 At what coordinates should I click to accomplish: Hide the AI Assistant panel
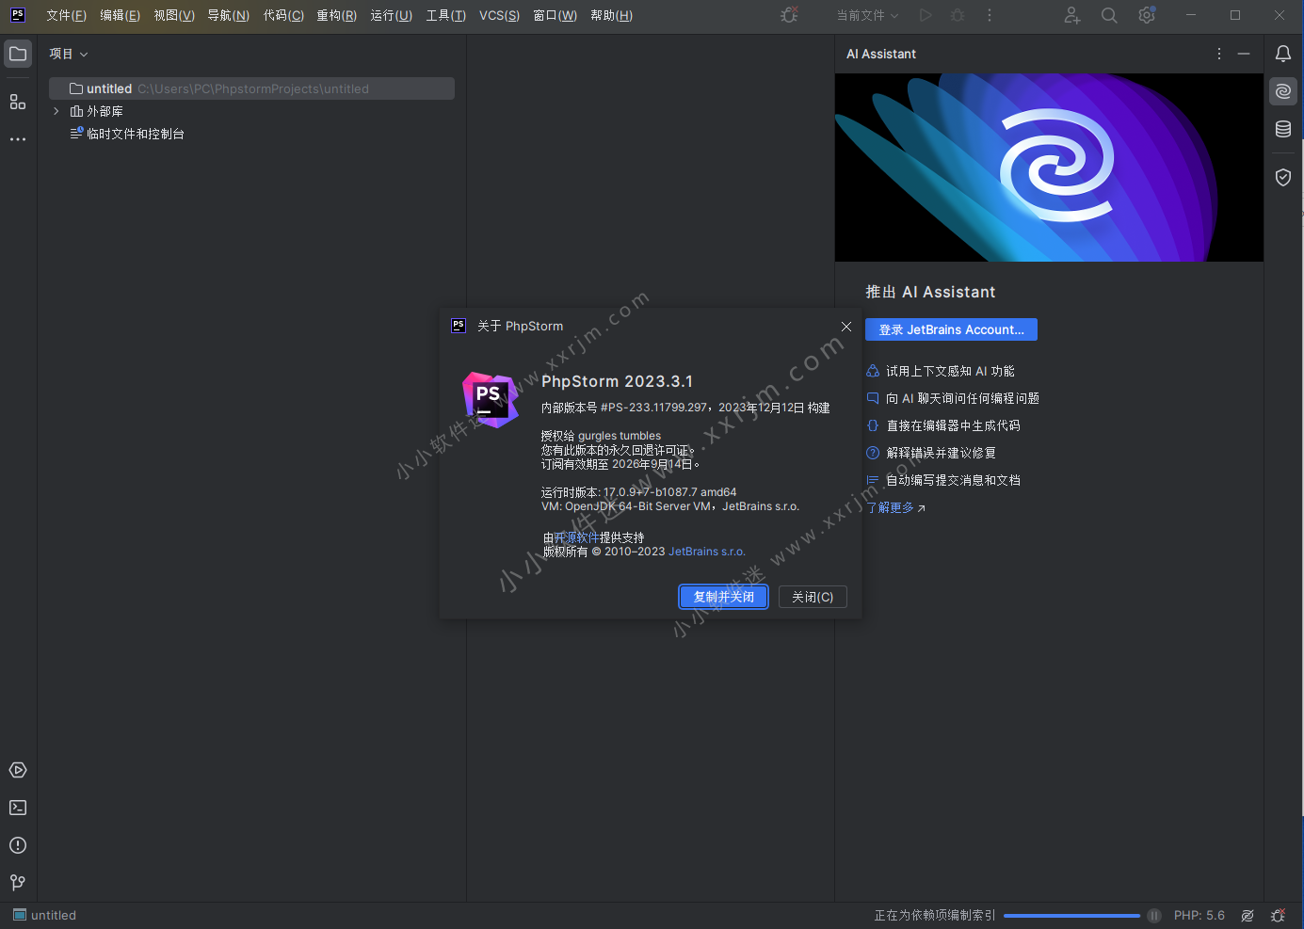point(1244,54)
